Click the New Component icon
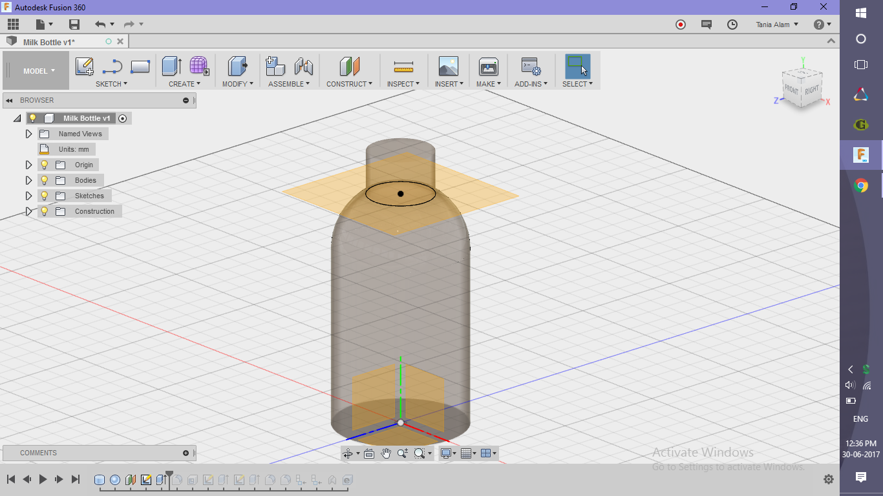This screenshot has height=496, width=883. point(275,66)
